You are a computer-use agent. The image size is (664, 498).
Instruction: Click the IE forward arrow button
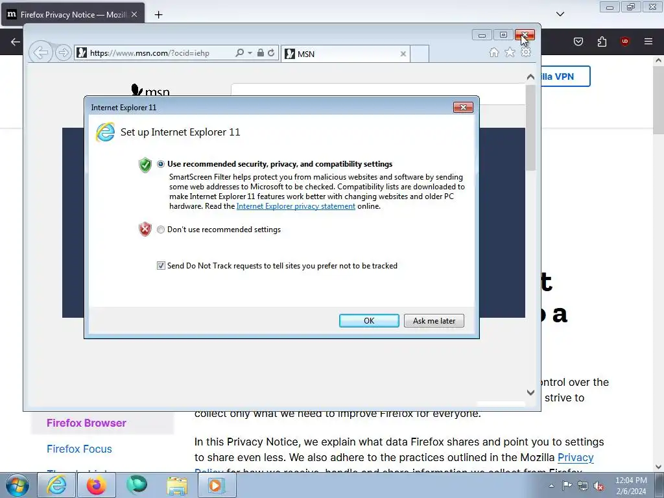pyautogui.click(x=63, y=53)
